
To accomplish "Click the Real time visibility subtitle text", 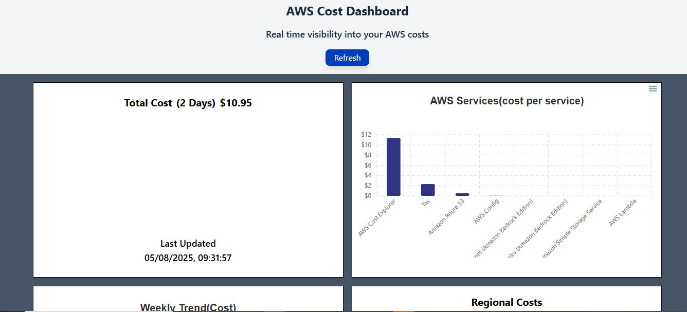I will pyautogui.click(x=347, y=34).
